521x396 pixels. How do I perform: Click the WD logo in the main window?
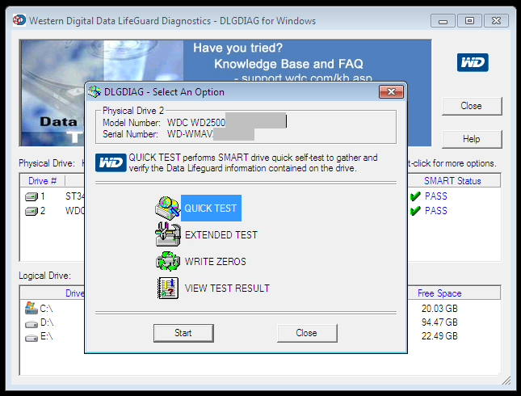pyautogui.click(x=471, y=62)
